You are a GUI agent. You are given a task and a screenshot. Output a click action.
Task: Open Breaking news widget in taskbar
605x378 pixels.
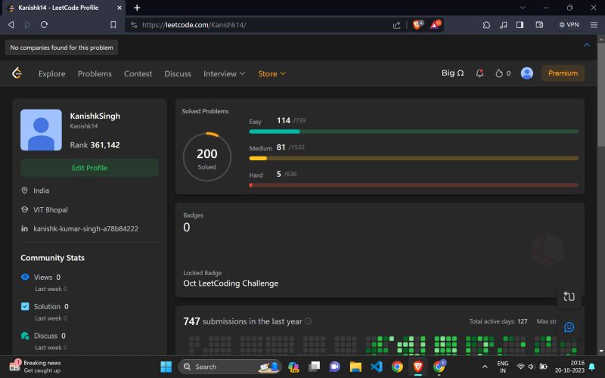click(35, 367)
